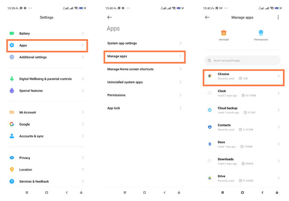Tap the Permissions label under the icon
This screenshot has height=201, width=289.
click(x=261, y=40)
